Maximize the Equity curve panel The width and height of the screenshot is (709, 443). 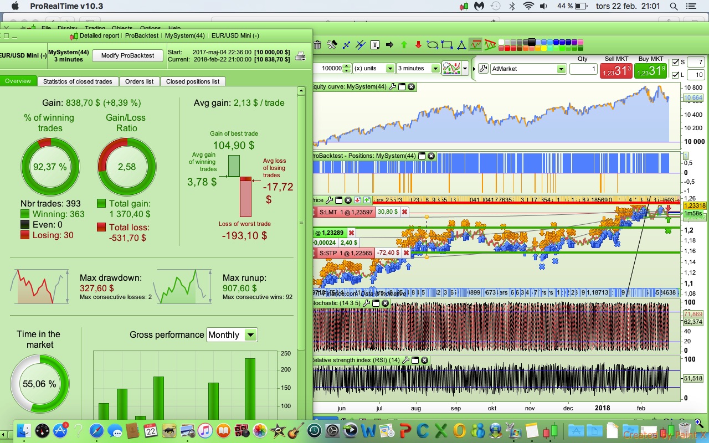pyautogui.click(x=402, y=87)
